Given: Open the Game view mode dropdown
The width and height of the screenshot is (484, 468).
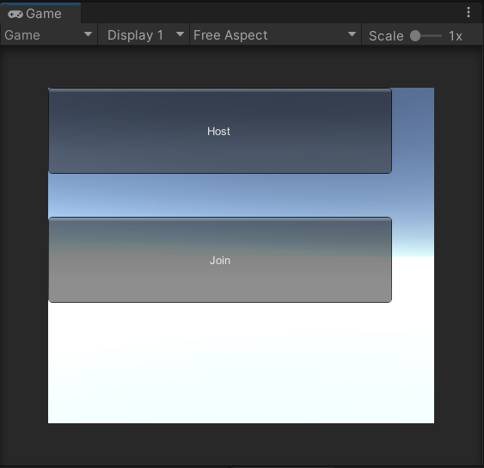Looking at the screenshot, I should point(49,35).
